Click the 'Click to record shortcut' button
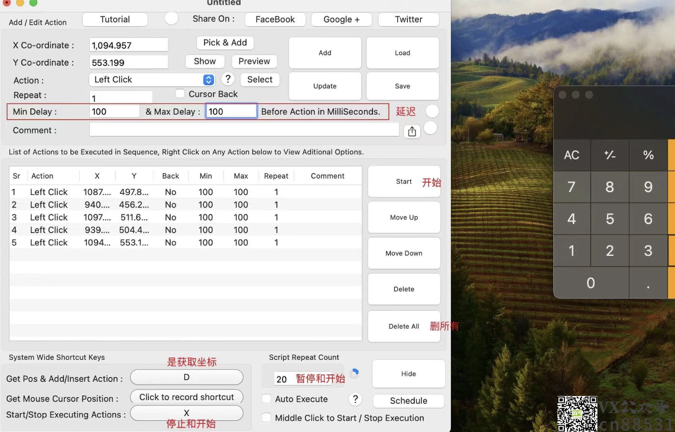This screenshot has height=432, width=675. pyautogui.click(x=186, y=397)
